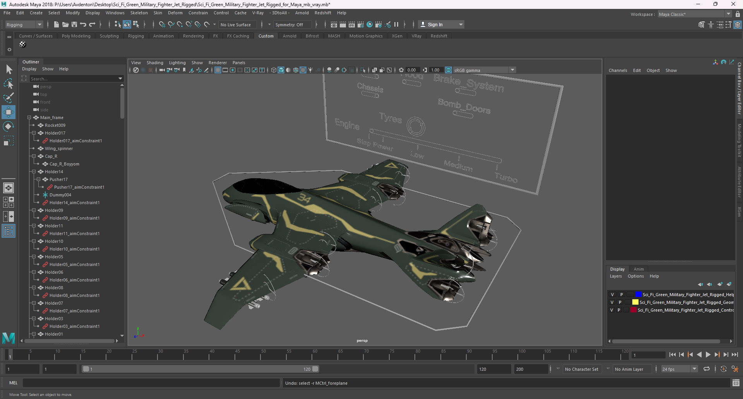Open the Workspace Maya Classic dropdown
743x399 pixels.
tap(695, 14)
